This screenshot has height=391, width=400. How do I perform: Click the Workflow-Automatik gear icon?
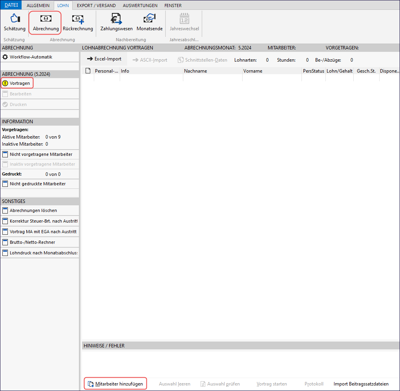5,57
